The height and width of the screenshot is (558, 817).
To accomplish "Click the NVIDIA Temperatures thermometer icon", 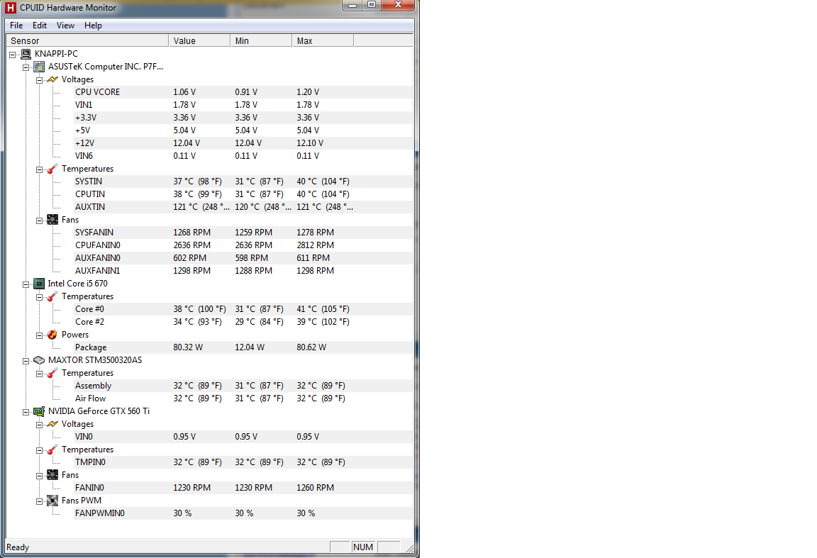I will (x=52, y=450).
